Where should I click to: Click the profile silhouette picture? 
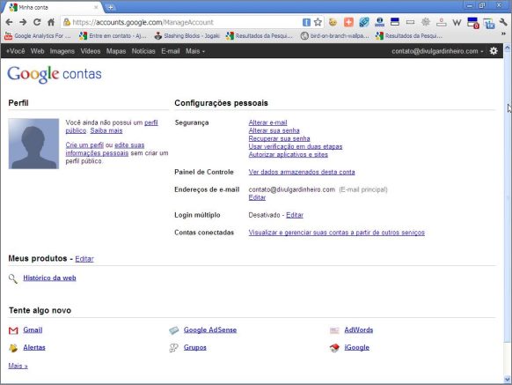point(33,144)
